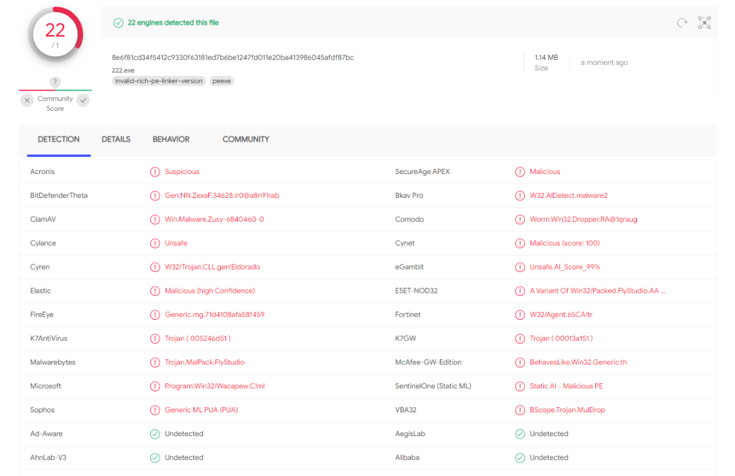Open the BEHAVIOR tab
This screenshot has width=735, height=476.
coord(171,140)
